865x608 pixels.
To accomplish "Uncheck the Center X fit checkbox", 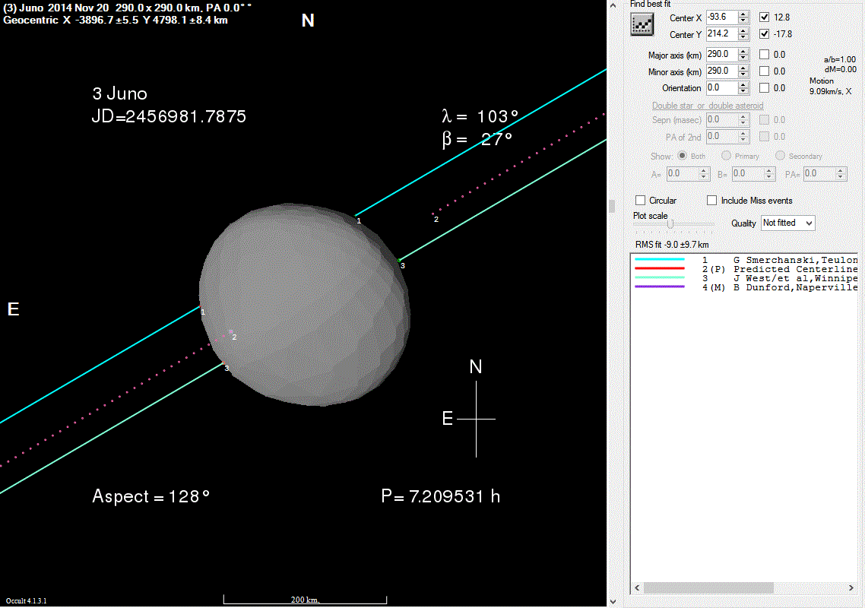I will [x=764, y=17].
